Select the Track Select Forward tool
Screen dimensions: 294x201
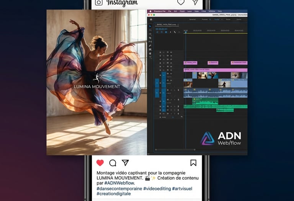(x=150, y=30)
